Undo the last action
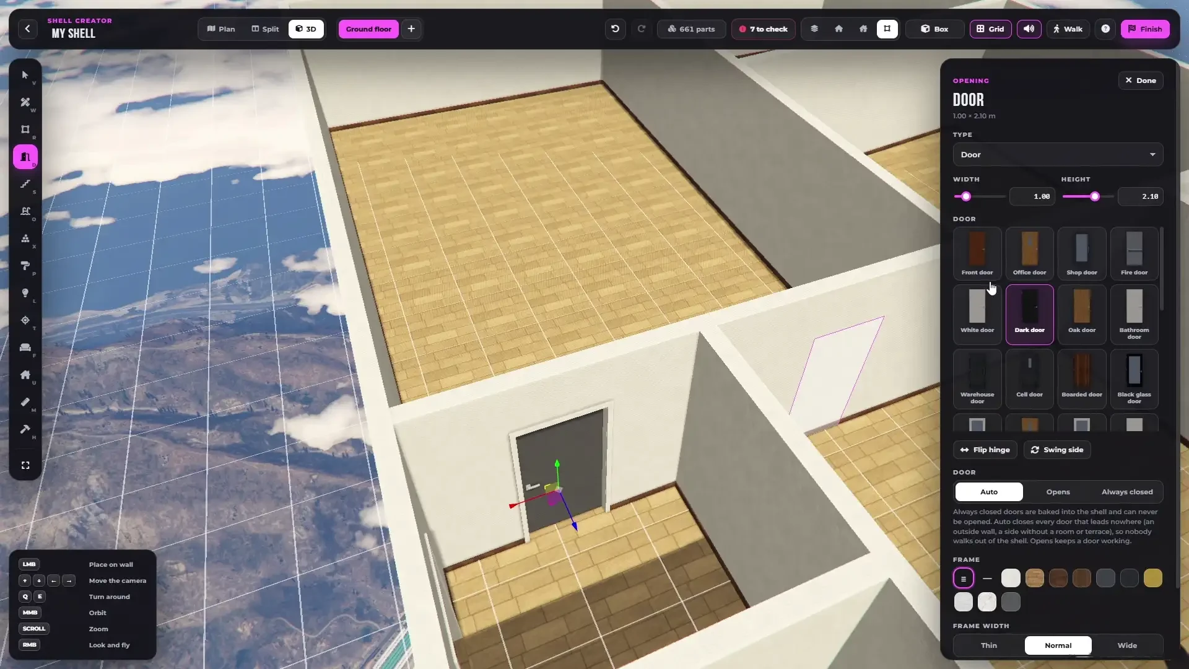Viewport: 1189px width, 669px height. 615,29
